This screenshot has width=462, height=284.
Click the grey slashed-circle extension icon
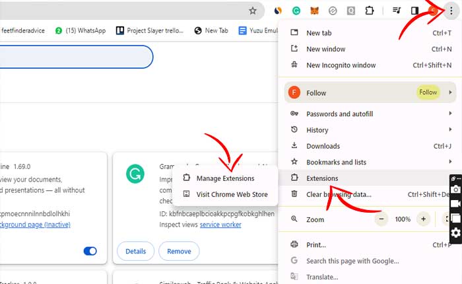pyautogui.click(x=333, y=11)
